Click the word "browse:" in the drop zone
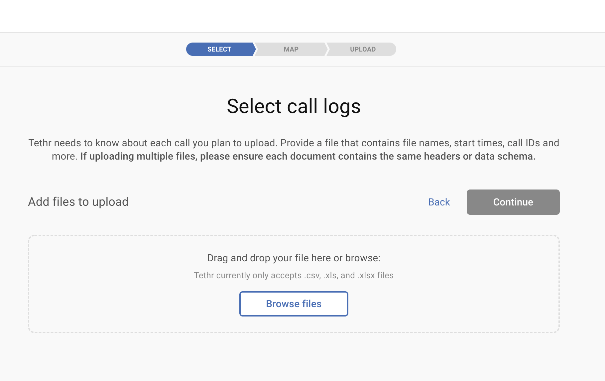 pos(363,258)
